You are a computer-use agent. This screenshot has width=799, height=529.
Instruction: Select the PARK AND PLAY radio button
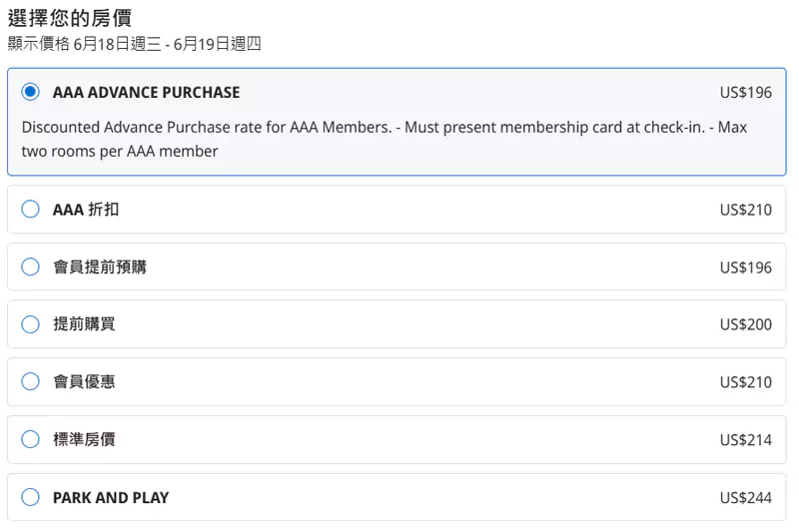click(31, 497)
